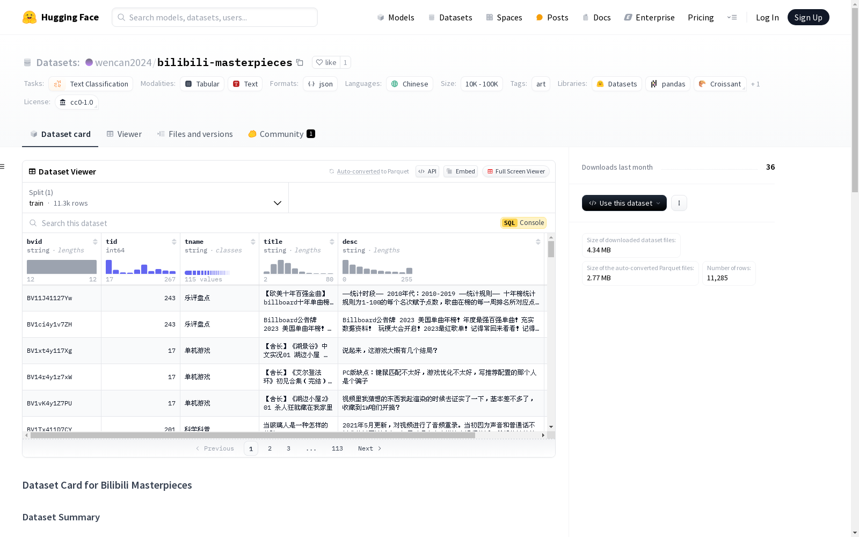Sort by the desc column icon
The height and width of the screenshot is (537, 859).
(538, 242)
